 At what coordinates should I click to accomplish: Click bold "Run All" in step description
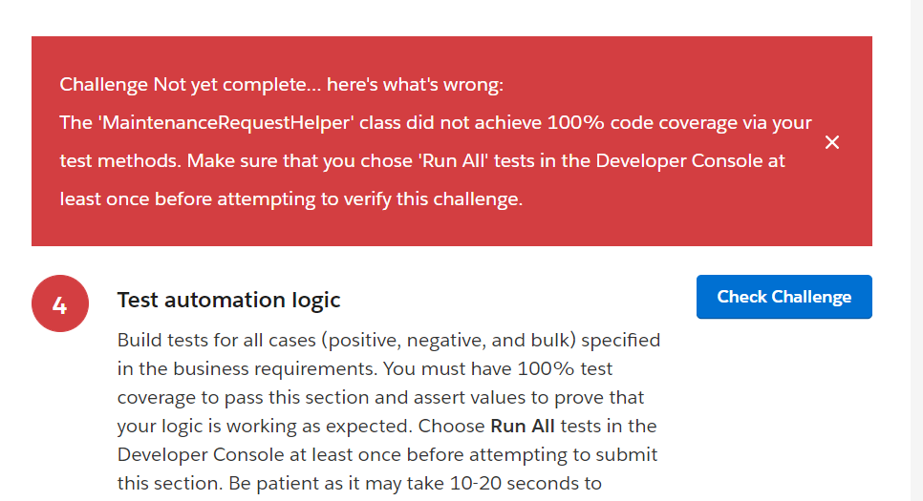coord(525,426)
